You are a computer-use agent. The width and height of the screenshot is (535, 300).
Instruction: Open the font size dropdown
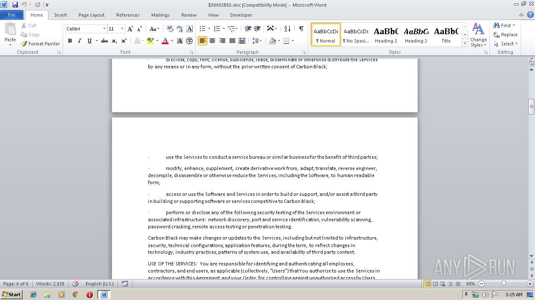coord(122,29)
